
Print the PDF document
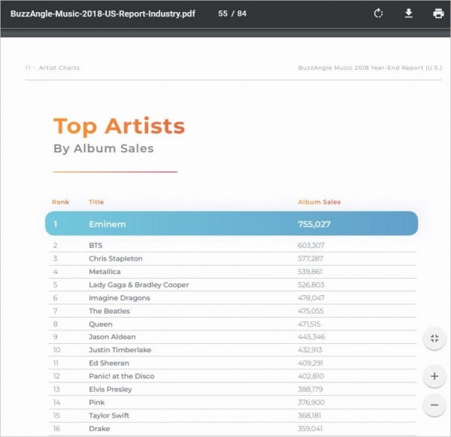pyautogui.click(x=438, y=14)
